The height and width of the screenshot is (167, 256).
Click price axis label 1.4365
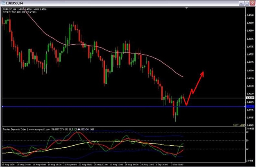(x=250, y=125)
